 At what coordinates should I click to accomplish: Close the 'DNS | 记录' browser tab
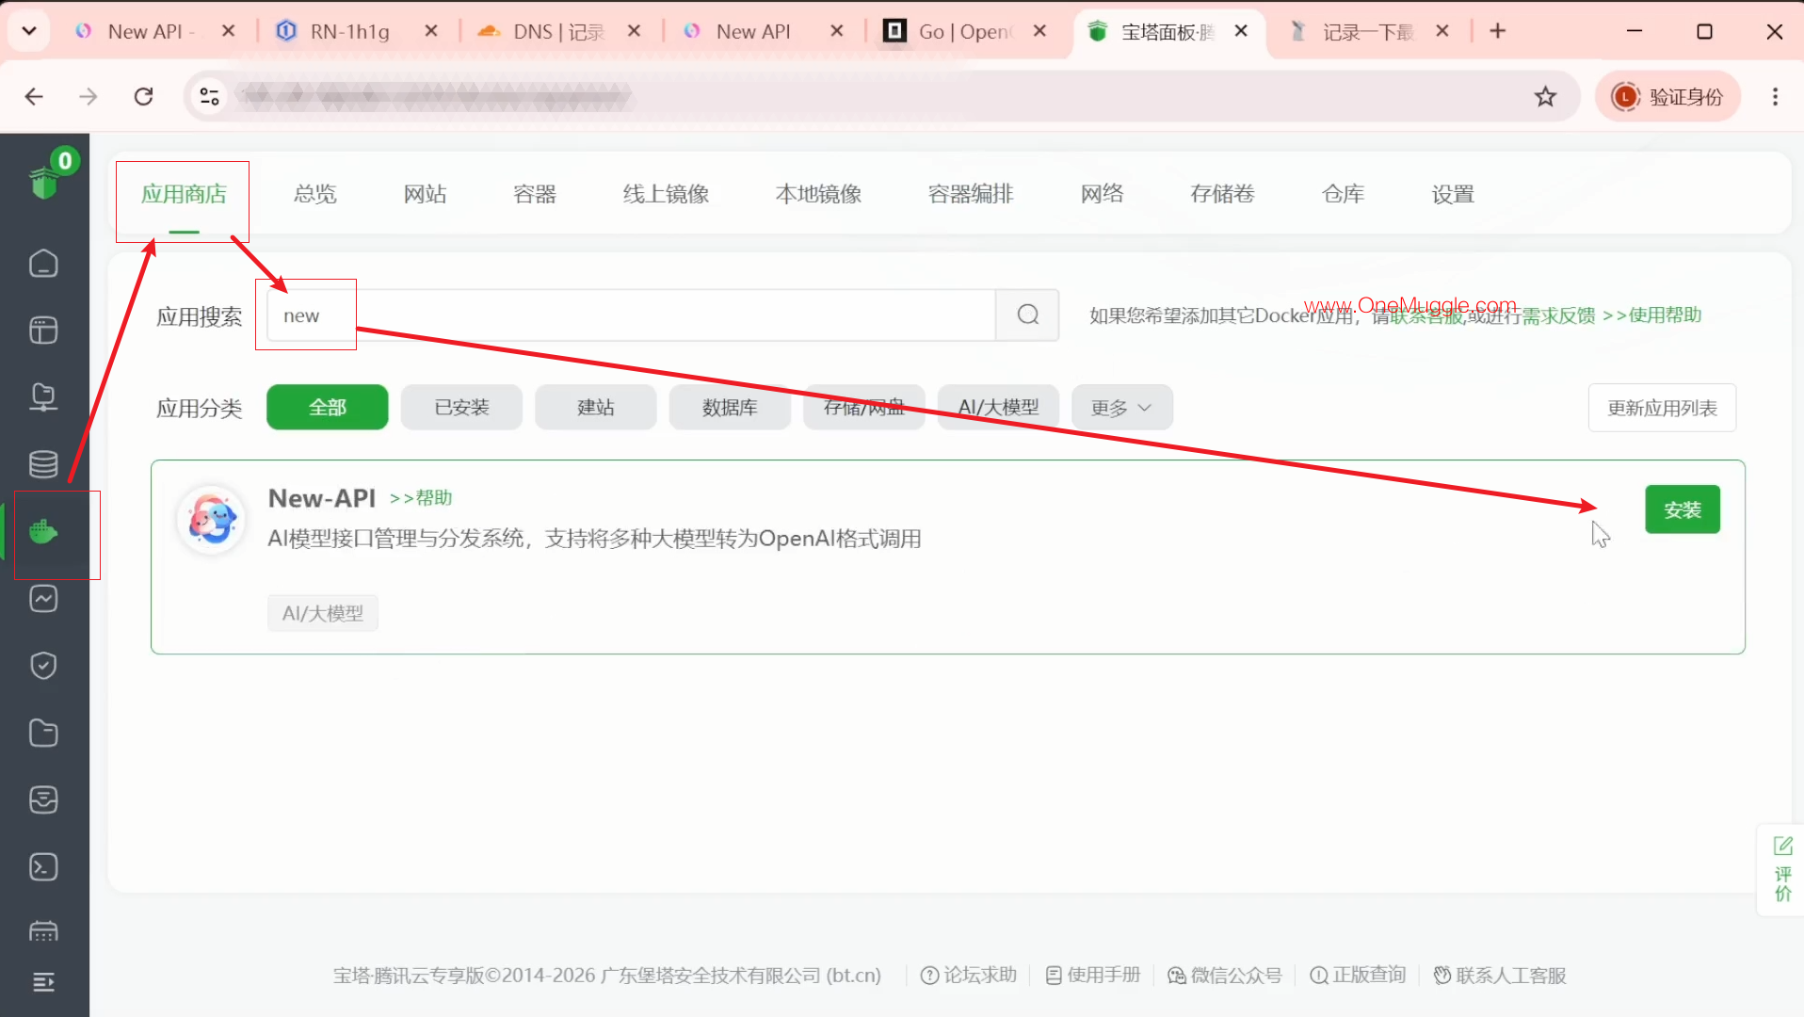click(635, 31)
